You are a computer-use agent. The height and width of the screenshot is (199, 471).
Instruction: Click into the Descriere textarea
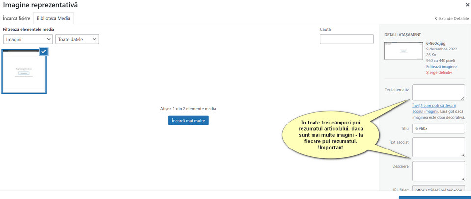click(x=438, y=171)
